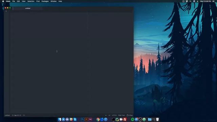
Task: Open the blue folder stack in dock
Action: click(150, 119)
